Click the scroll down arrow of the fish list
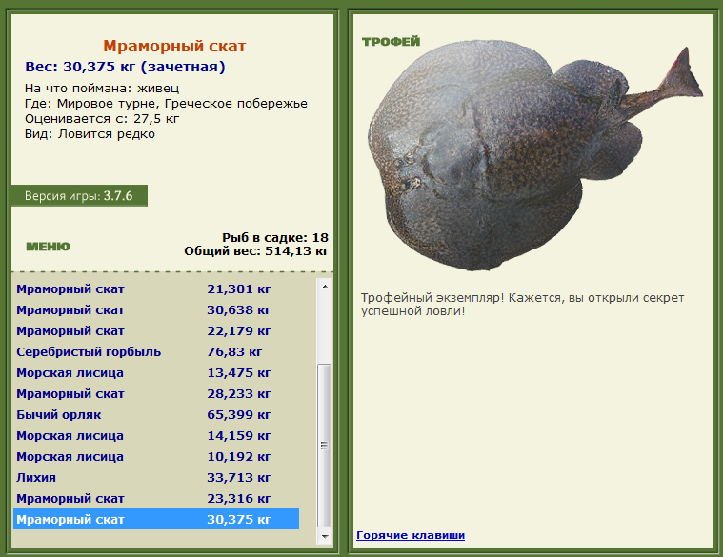Image resolution: width=723 pixels, height=557 pixels. [x=325, y=536]
